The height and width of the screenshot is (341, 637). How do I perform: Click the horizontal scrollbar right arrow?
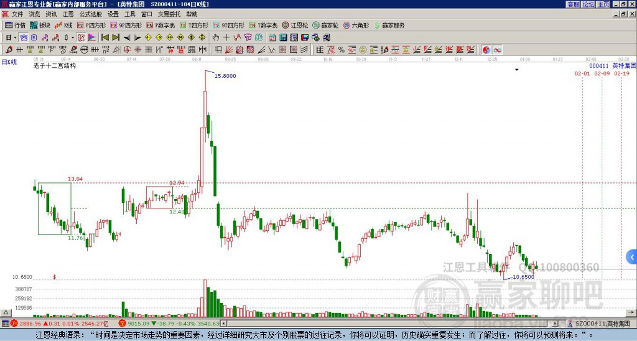coord(555,324)
